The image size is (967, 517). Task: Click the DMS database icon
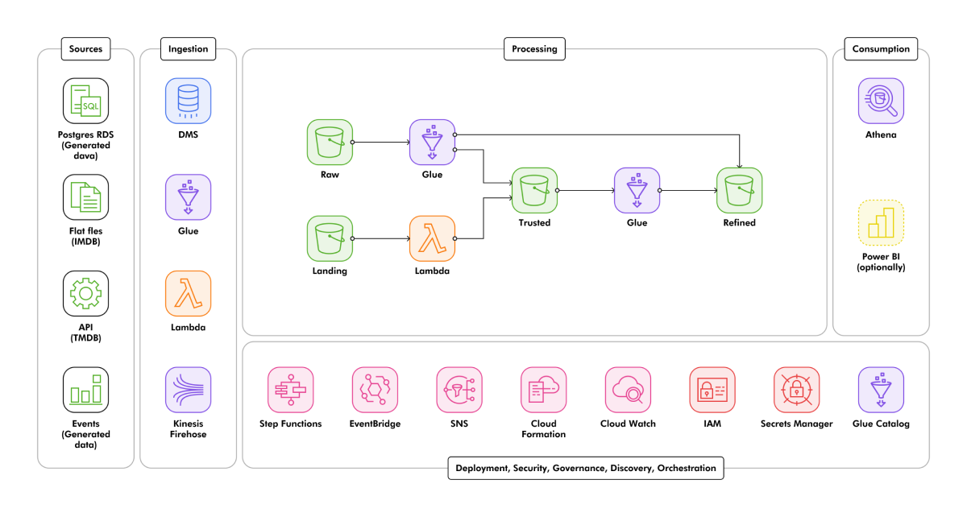188,101
